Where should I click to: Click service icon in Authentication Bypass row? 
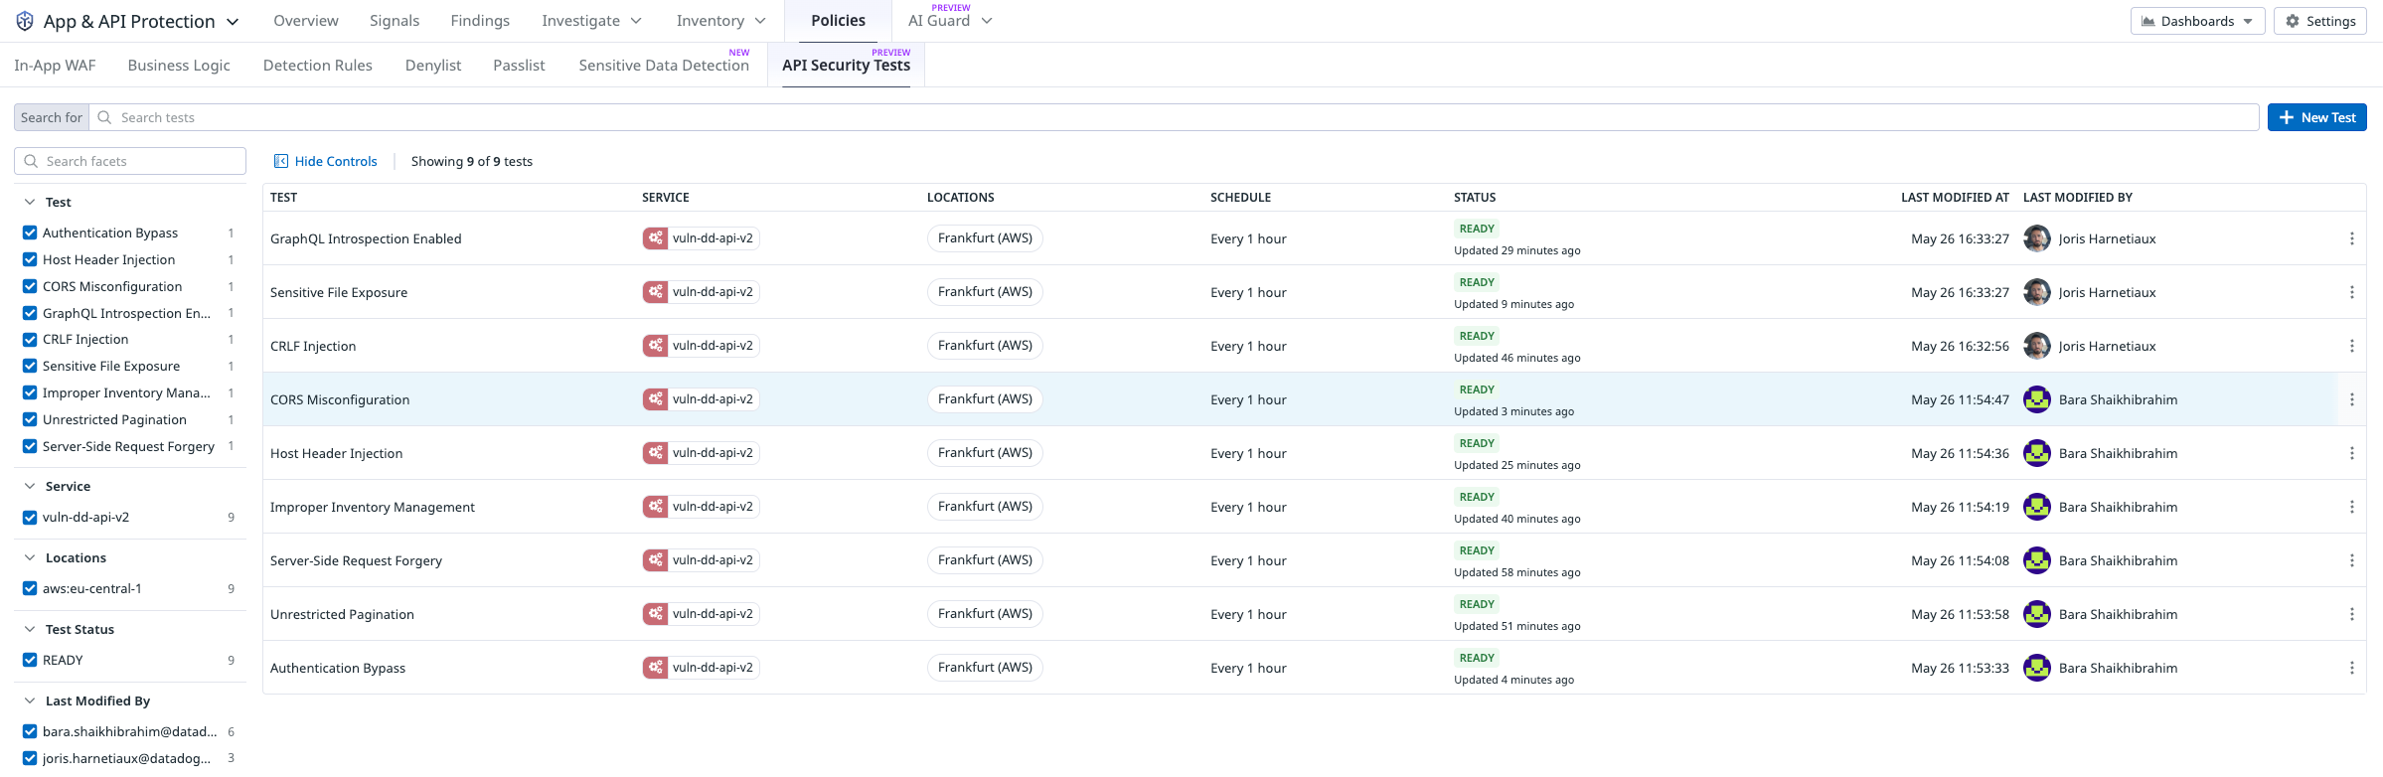[x=655, y=668]
